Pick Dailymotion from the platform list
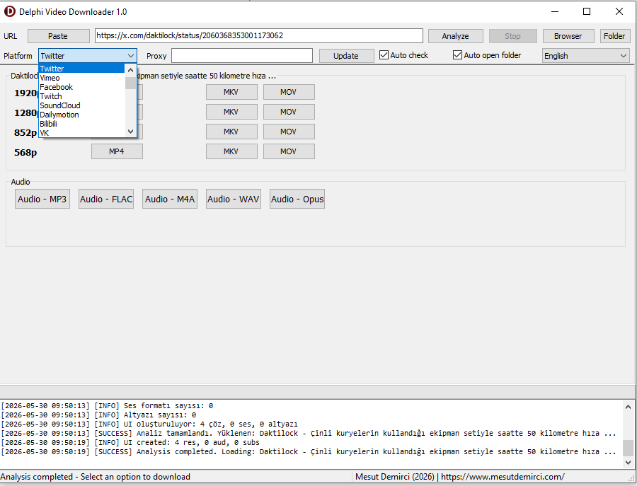 (x=81, y=115)
